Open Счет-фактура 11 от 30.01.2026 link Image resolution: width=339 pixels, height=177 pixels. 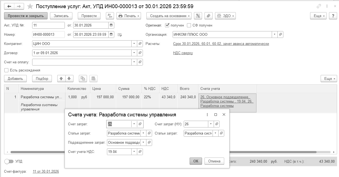46,171
